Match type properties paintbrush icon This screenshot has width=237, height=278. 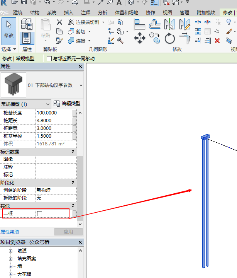[x=59, y=41]
